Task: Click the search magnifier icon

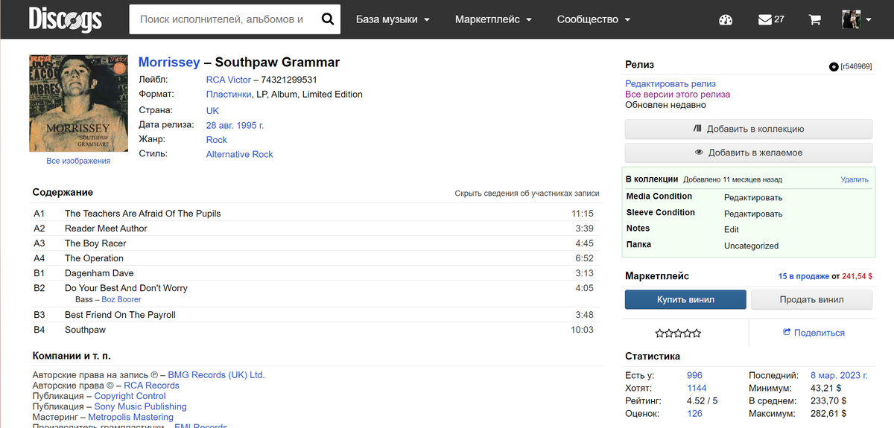Action: pyautogui.click(x=327, y=19)
